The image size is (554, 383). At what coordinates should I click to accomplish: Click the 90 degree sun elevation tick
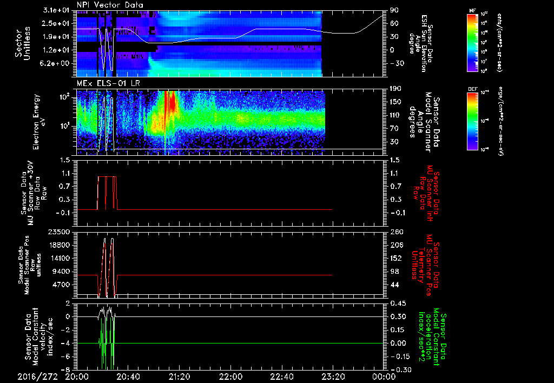click(x=394, y=10)
